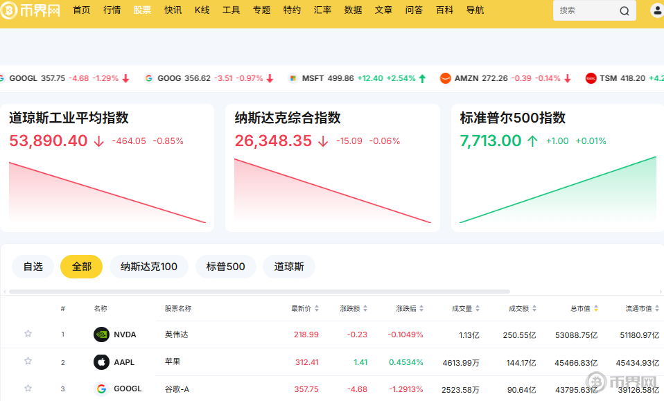Image resolution: width=664 pixels, height=401 pixels.
Task: Open stock name 谷歌-A
Action: (177, 389)
